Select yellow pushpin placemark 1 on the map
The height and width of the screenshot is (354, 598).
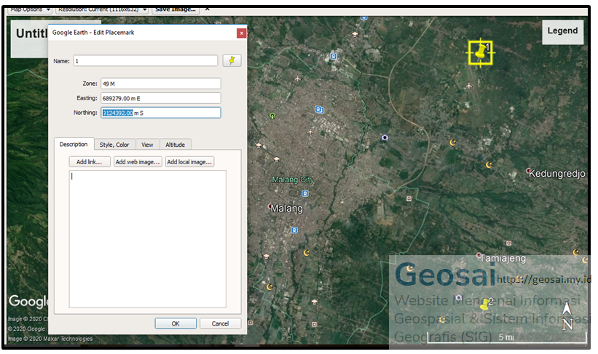[x=481, y=52]
